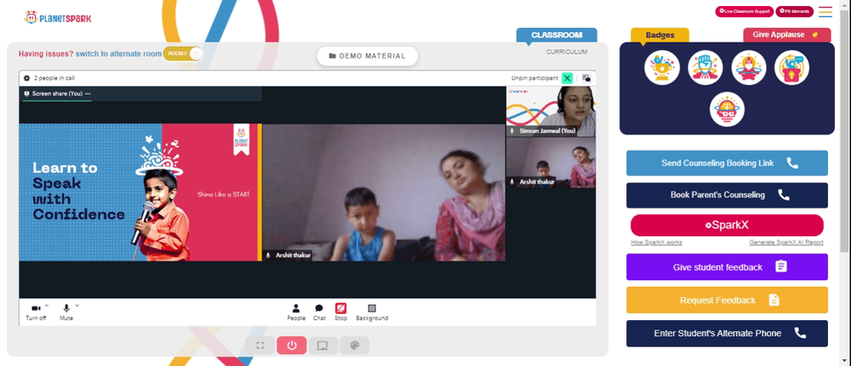Viewport: 851px width, 366px height.
Task: Award the raised fist badge
Action: [x=705, y=67]
